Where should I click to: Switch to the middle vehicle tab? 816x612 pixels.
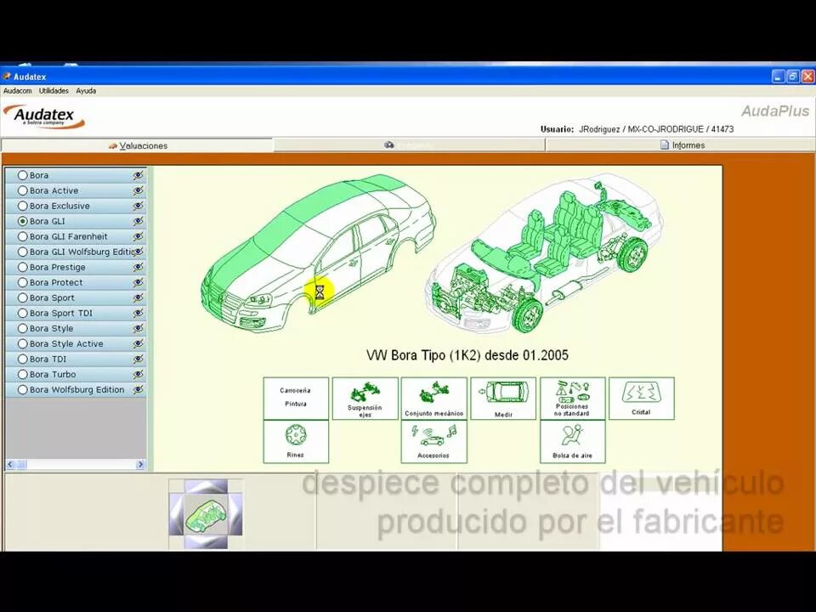click(x=409, y=145)
